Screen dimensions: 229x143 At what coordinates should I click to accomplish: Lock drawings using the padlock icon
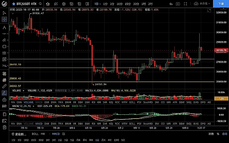pyautogui.click(x=4, y=100)
